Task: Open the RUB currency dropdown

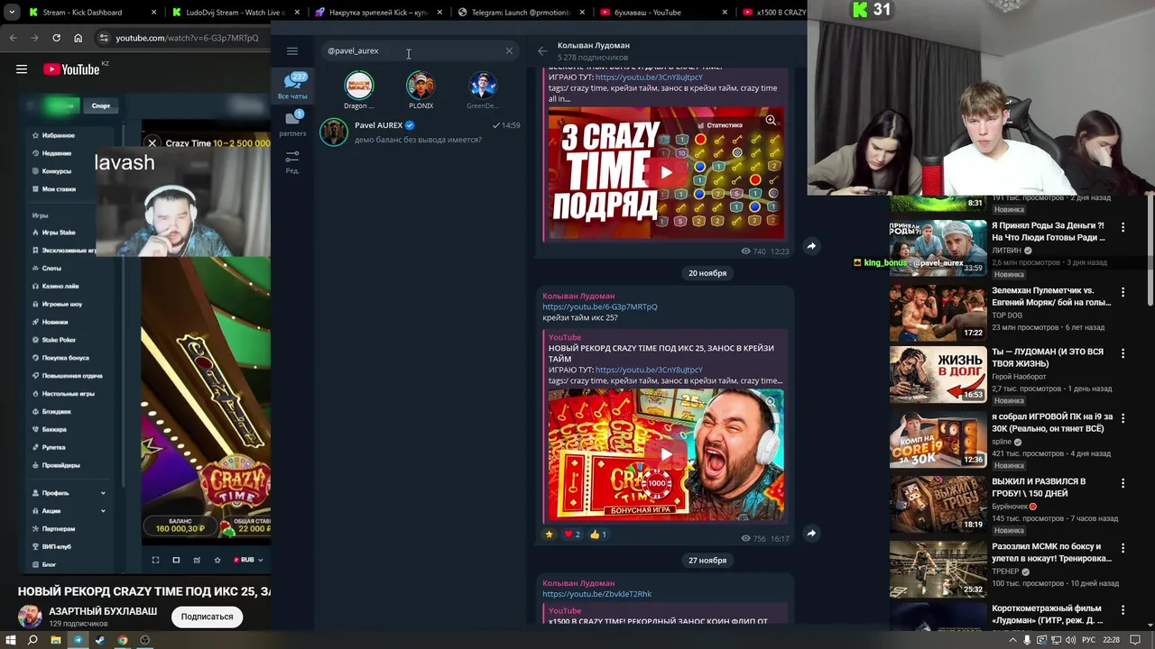Action: coord(248,560)
